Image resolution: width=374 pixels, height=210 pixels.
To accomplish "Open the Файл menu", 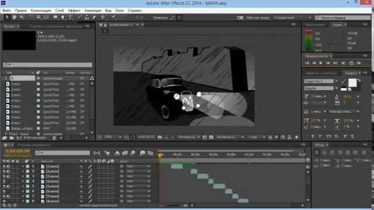I will [x=6, y=10].
